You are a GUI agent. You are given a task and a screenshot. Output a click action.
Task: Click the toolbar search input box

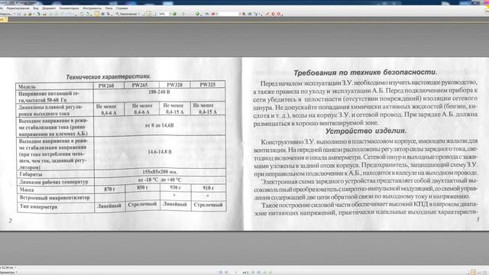click(228, 14)
